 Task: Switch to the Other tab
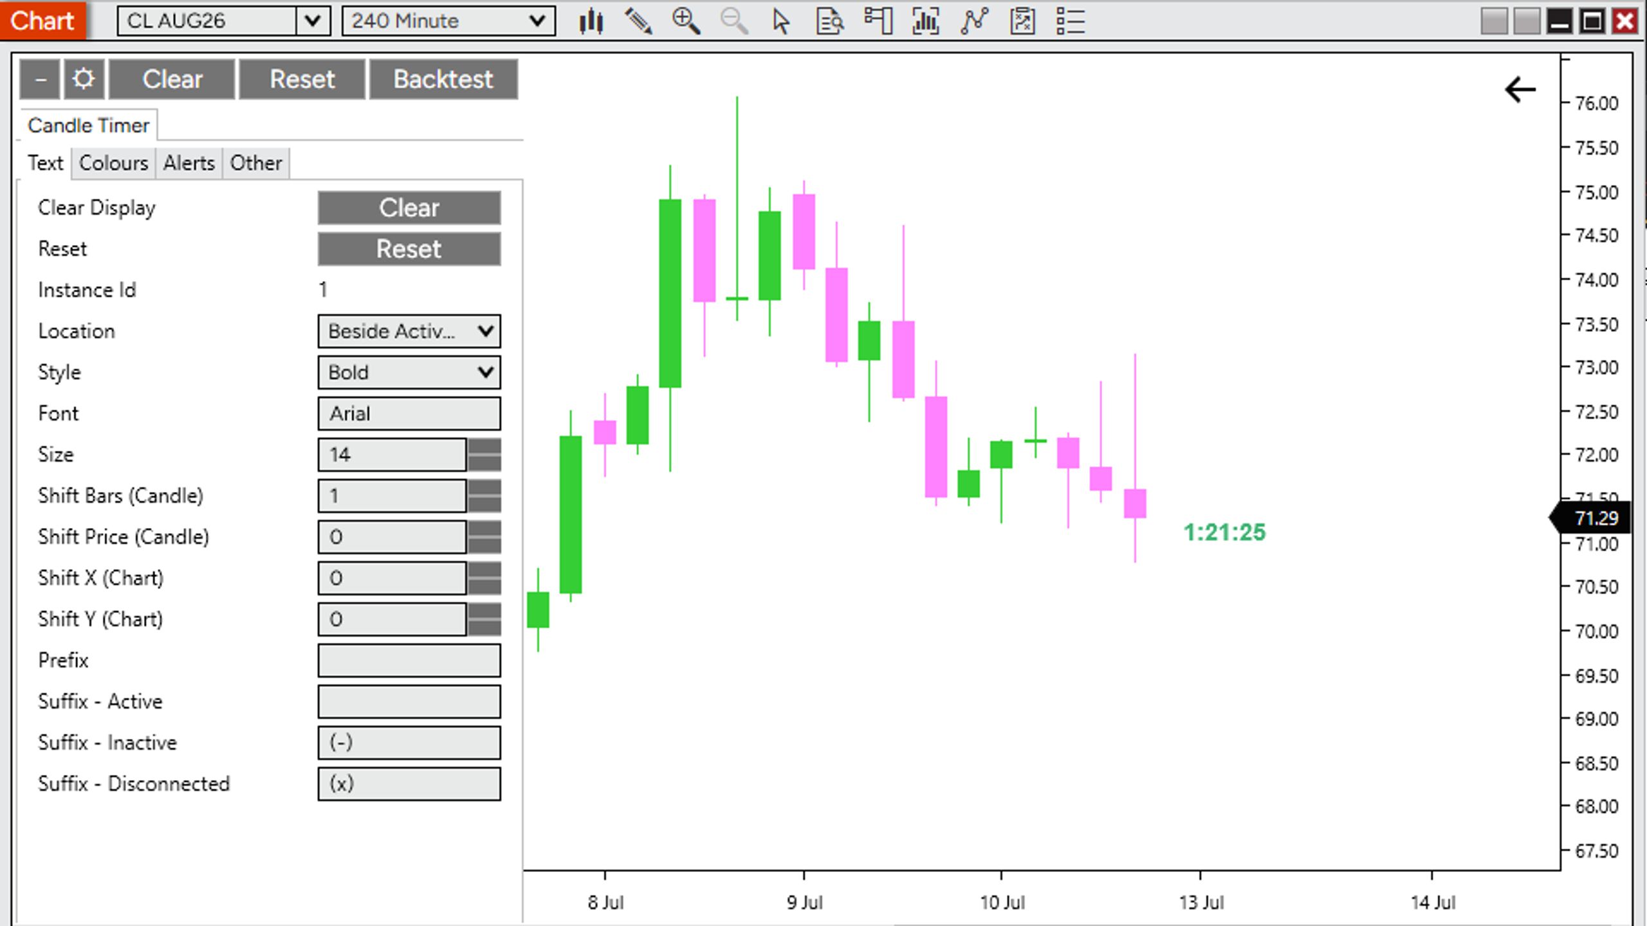(x=256, y=163)
